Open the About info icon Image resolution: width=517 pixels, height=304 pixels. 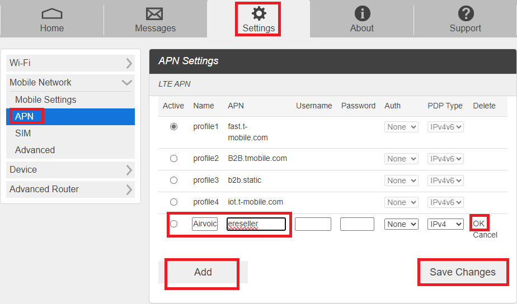[363, 14]
